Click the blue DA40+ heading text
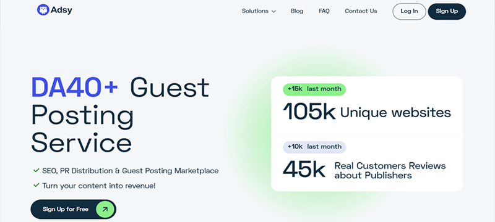Image resolution: width=495 pixels, height=222 pixels. point(74,87)
